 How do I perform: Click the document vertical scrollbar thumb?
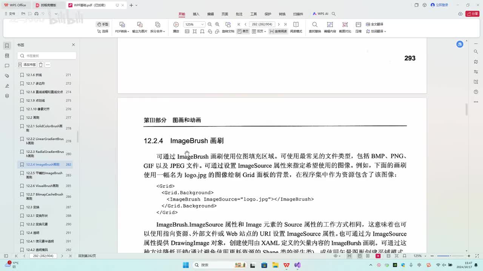pos(466,109)
